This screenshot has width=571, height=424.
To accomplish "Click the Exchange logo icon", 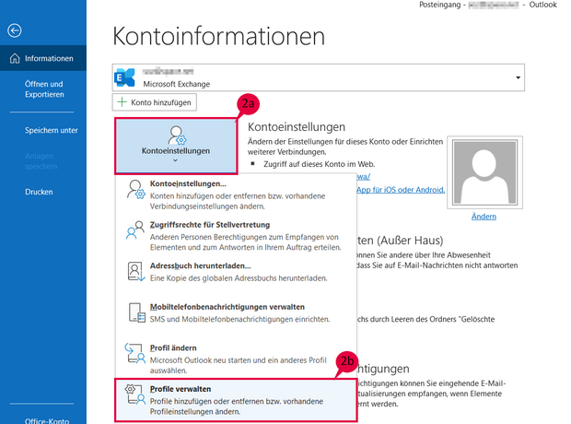I will 124,77.
